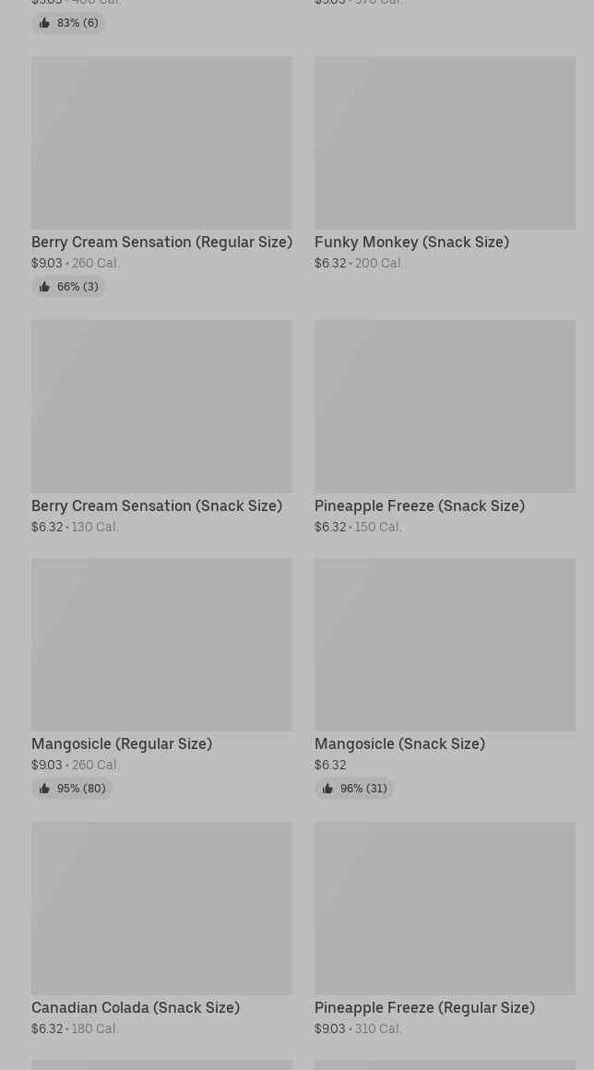The width and height of the screenshot is (594, 1070).
Task: Click thumbs-up icon on Mangosicle Snack rating
Action: [328, 789]
